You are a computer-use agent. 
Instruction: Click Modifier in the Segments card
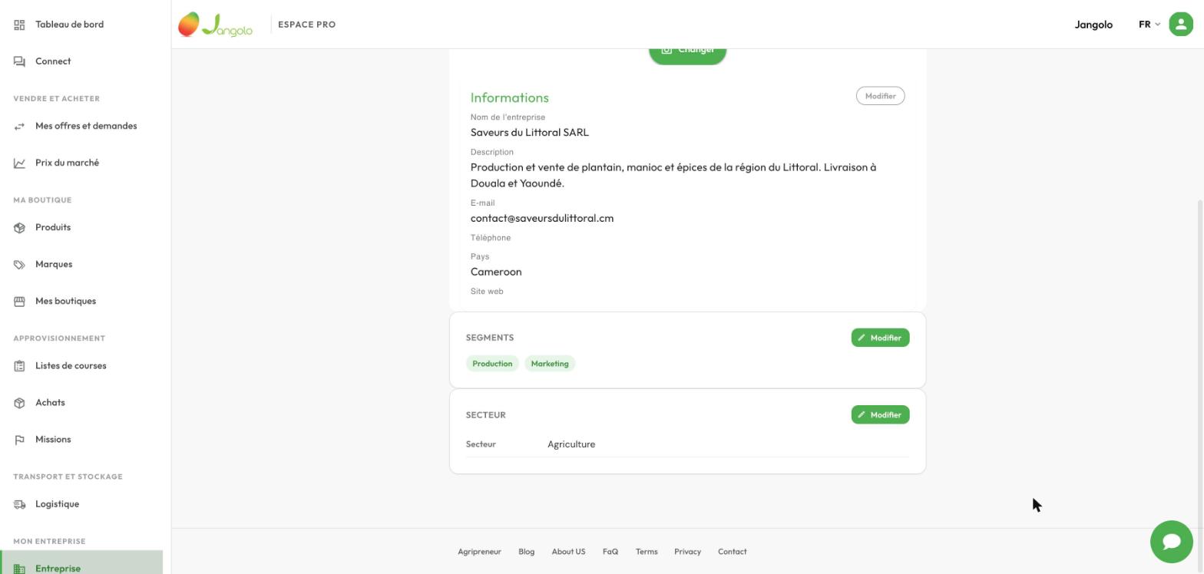(x=880, y=338)
